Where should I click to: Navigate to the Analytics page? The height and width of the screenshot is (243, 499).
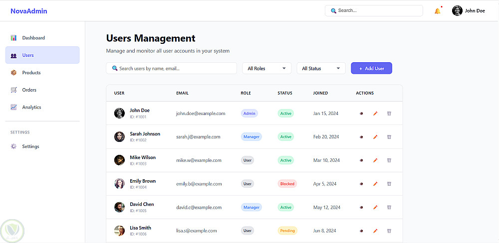[31, 107]
